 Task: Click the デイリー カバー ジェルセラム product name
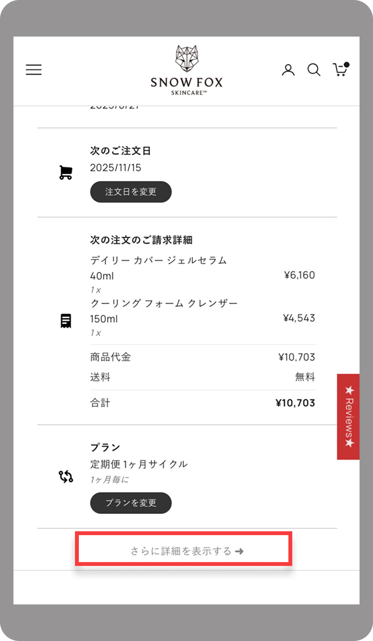click(158, 261)
